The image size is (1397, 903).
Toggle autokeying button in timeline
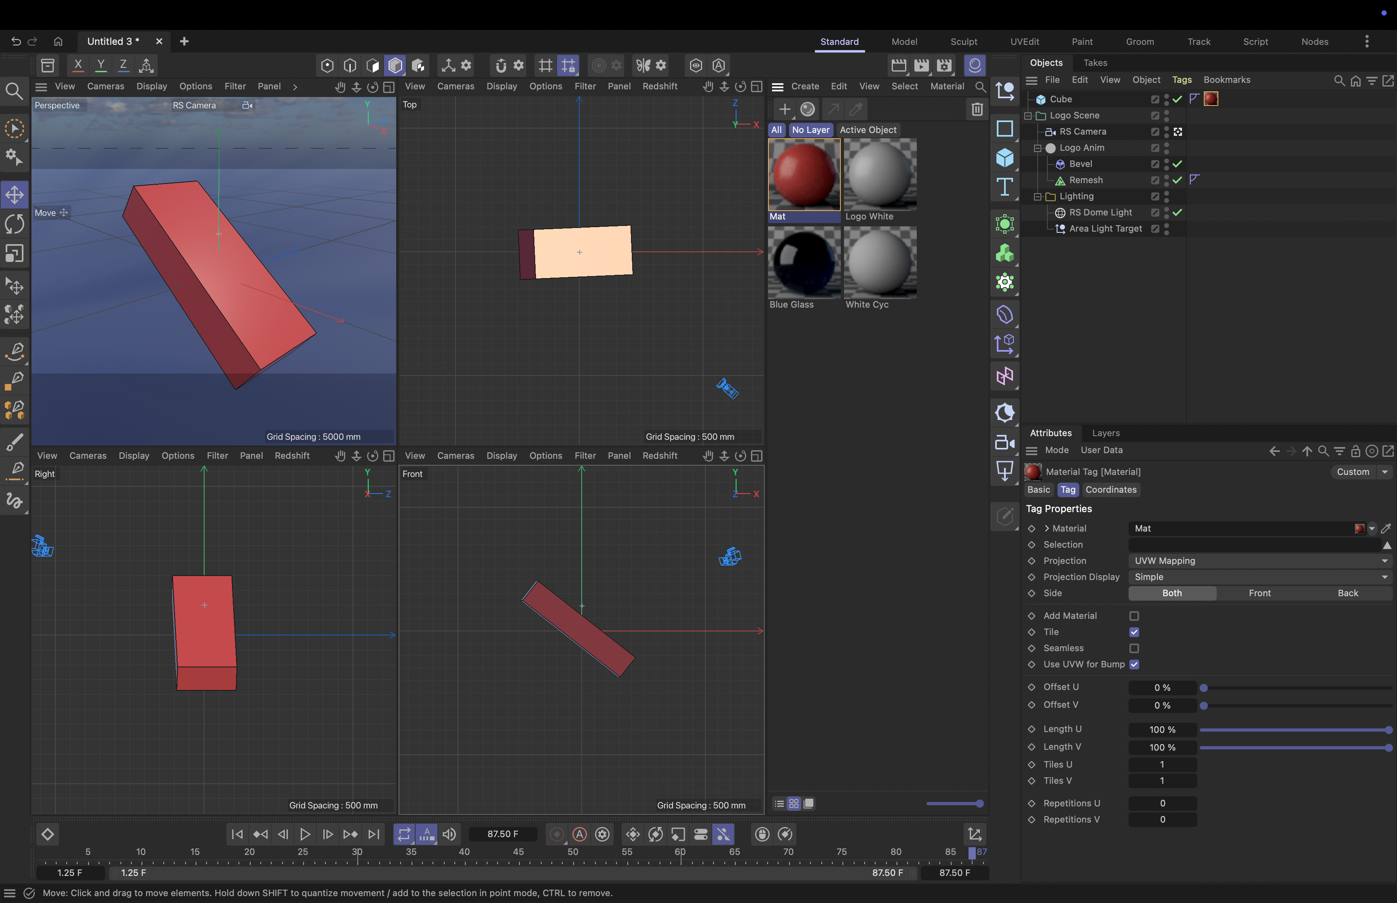tap(579, 834)
